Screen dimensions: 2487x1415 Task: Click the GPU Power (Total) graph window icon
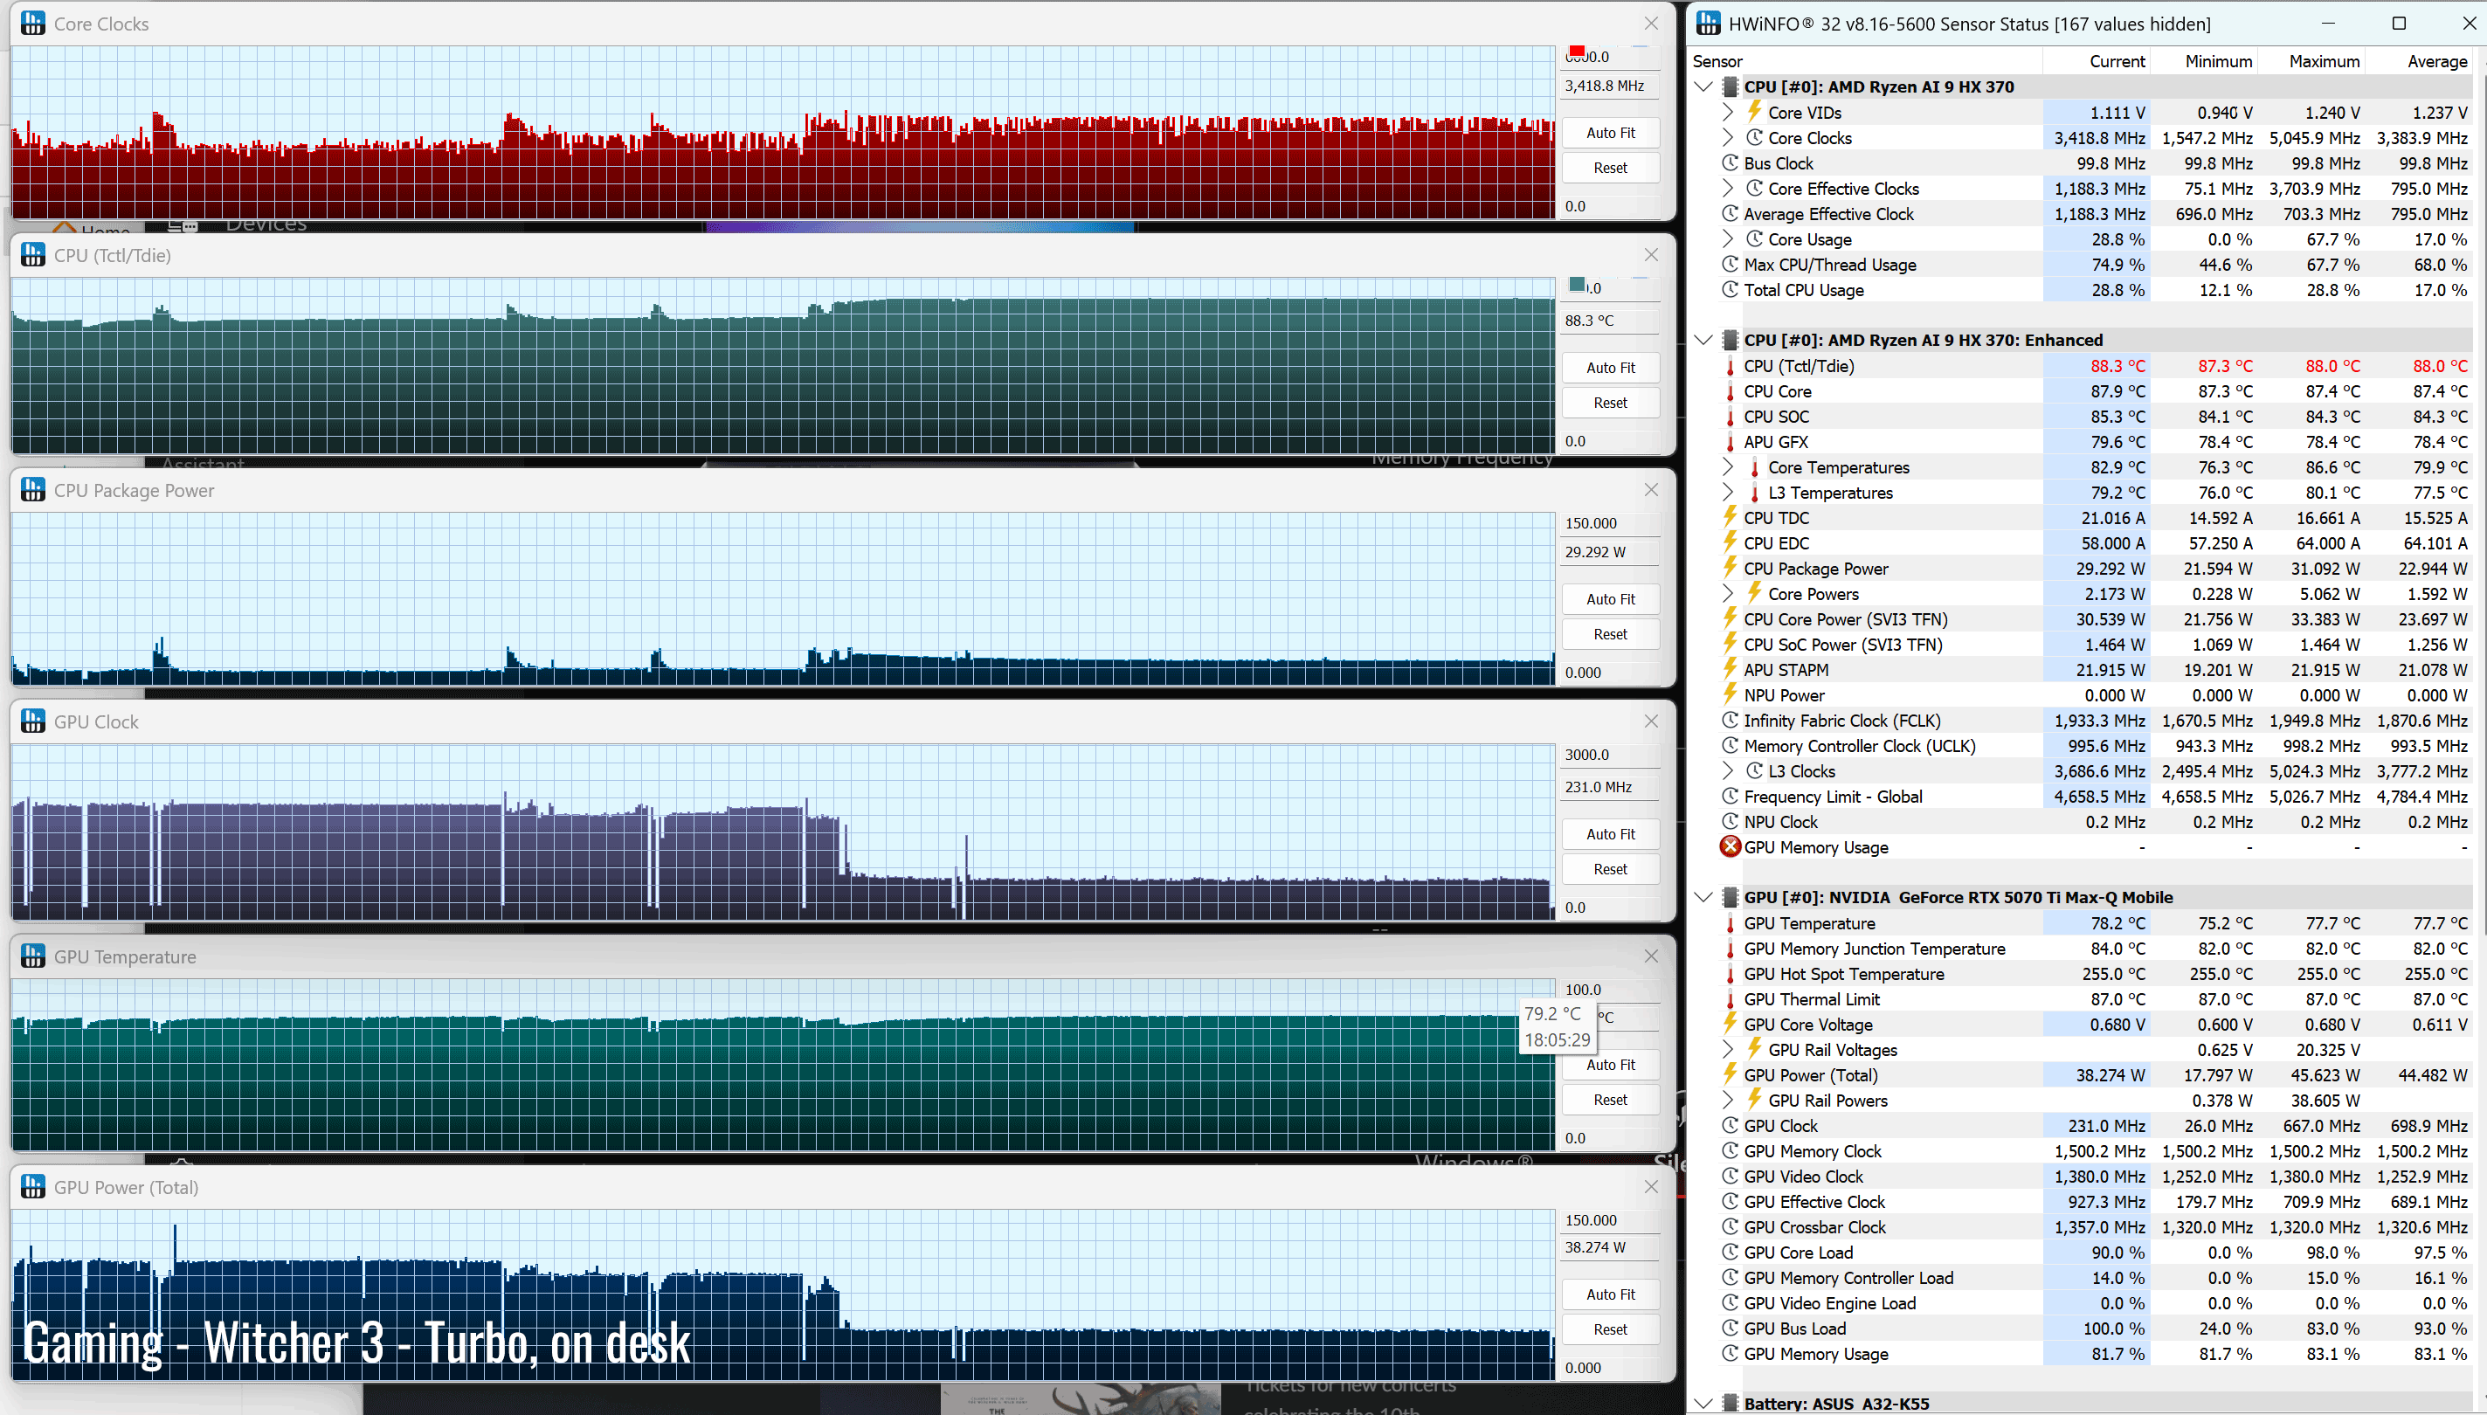click(x=33, y=1188)
